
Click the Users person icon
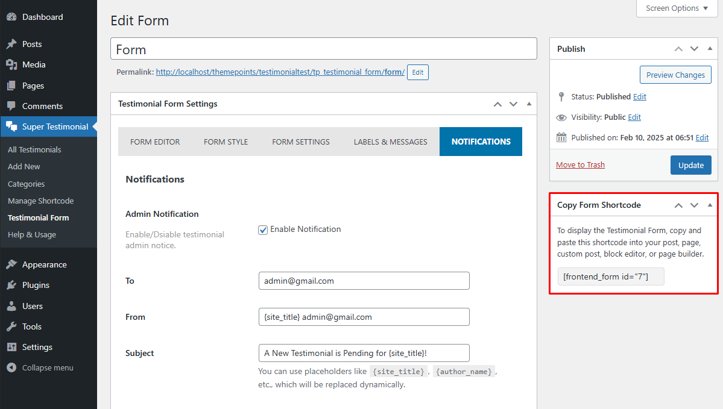(11, 306)
